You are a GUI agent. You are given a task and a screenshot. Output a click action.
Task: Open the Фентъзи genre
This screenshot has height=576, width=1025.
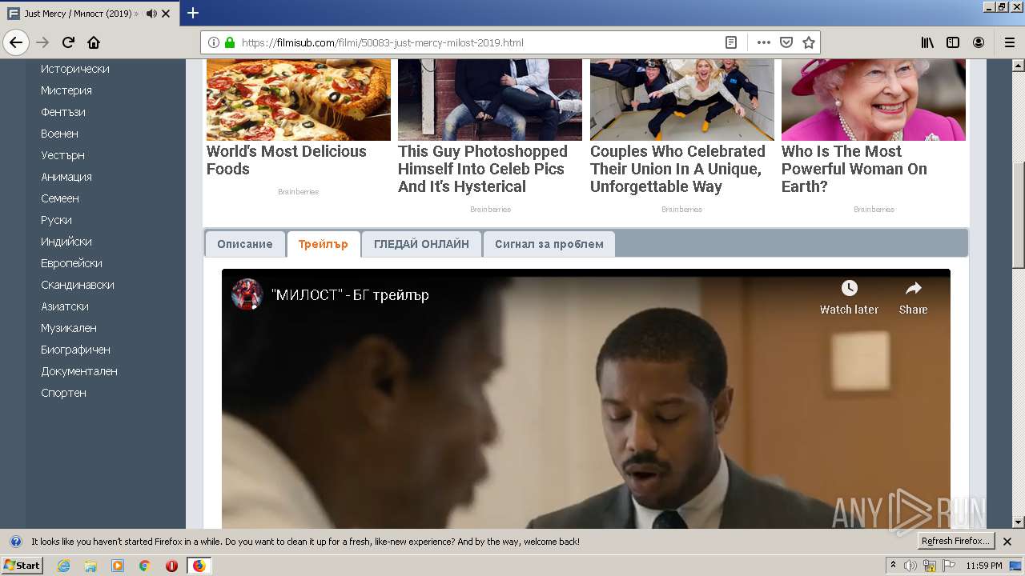point(63,112)
